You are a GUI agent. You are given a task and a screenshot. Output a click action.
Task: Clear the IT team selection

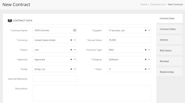[x=145, y=69]
